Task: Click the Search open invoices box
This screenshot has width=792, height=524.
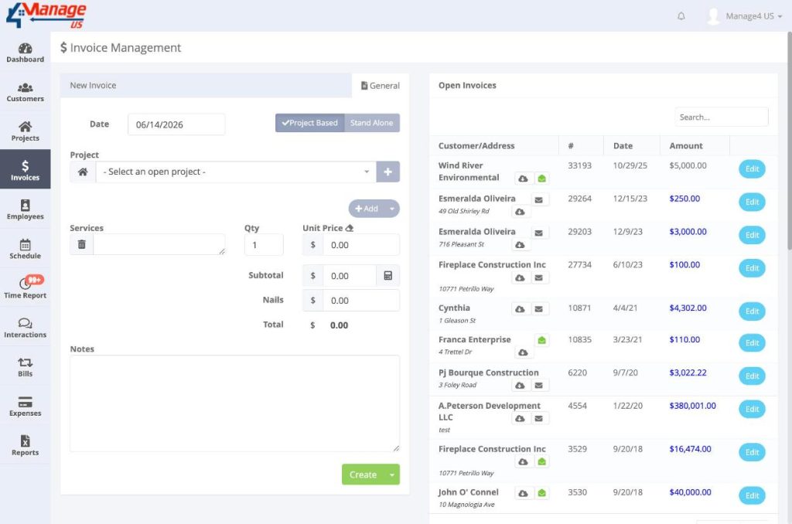Action: [722, 117]
